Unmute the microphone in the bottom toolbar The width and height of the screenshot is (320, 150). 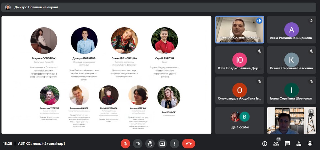[125, 143]
